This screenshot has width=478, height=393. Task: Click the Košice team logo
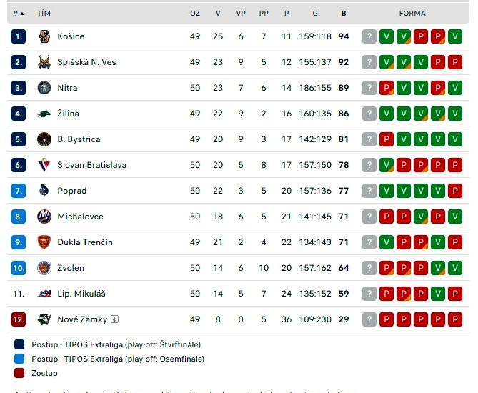pos(44,36)
